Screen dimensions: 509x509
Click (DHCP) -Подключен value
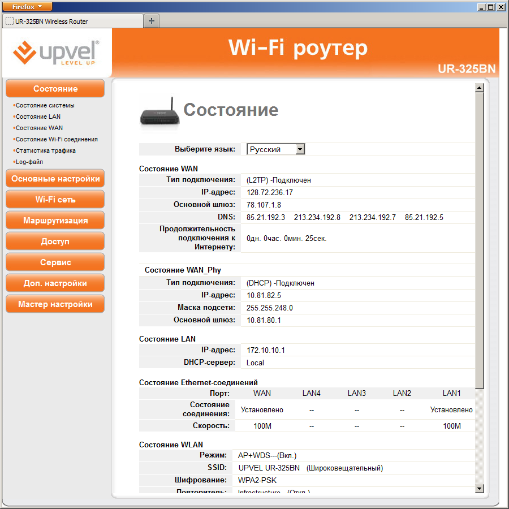pos(280,283)
